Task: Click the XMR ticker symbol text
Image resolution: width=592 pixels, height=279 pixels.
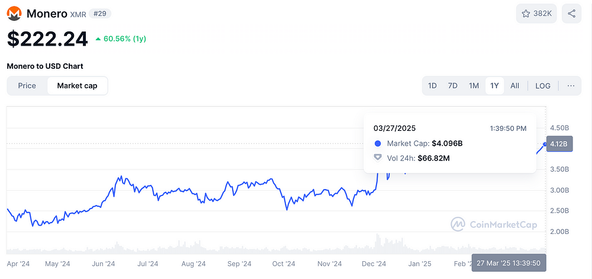Action: 78,14
